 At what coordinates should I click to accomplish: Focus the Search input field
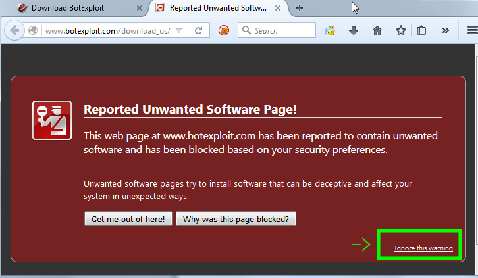coord(277,30)
